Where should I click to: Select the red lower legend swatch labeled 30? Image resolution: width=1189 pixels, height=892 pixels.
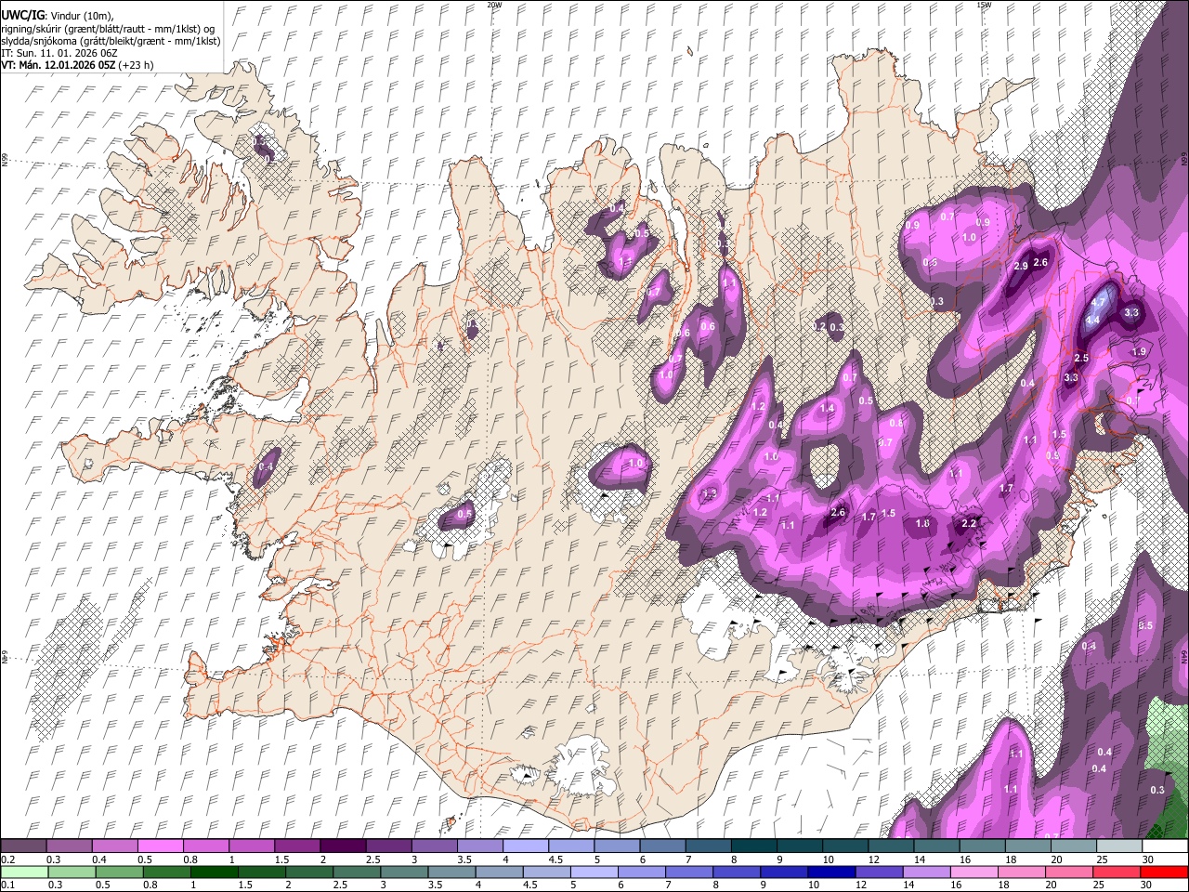point(1165,872)
